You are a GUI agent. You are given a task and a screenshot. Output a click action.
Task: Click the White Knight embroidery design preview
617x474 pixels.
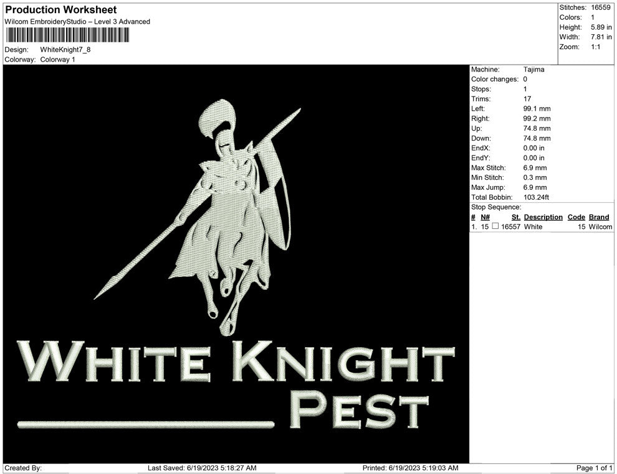(x=236, y=264)
